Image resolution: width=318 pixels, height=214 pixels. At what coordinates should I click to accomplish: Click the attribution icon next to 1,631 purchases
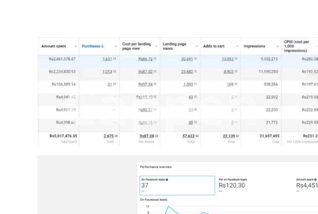[x=115, y=59]
